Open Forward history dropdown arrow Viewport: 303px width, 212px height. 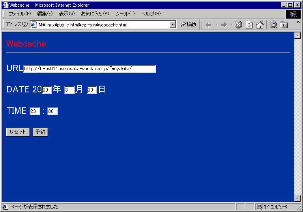pyautogui.click(x=231, y=24)
